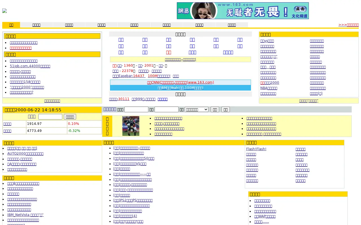This screenshot has width=361, height=225.
Task: Click the first button after the login dropdown
Action: click(215, 109)
